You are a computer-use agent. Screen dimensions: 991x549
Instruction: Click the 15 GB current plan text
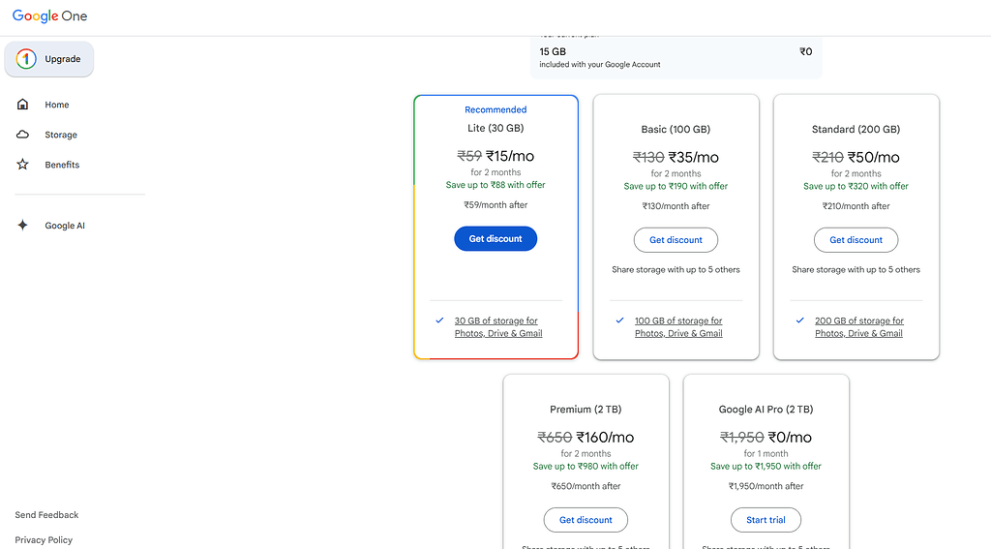pos(553,52)
